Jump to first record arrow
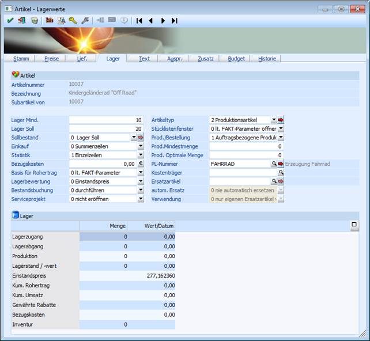The height and width of the screenshot is (341, 370). click(139, 20)
